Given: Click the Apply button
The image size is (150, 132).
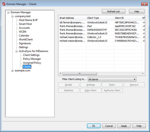Looking at the screenshot, I should point(124,126).
